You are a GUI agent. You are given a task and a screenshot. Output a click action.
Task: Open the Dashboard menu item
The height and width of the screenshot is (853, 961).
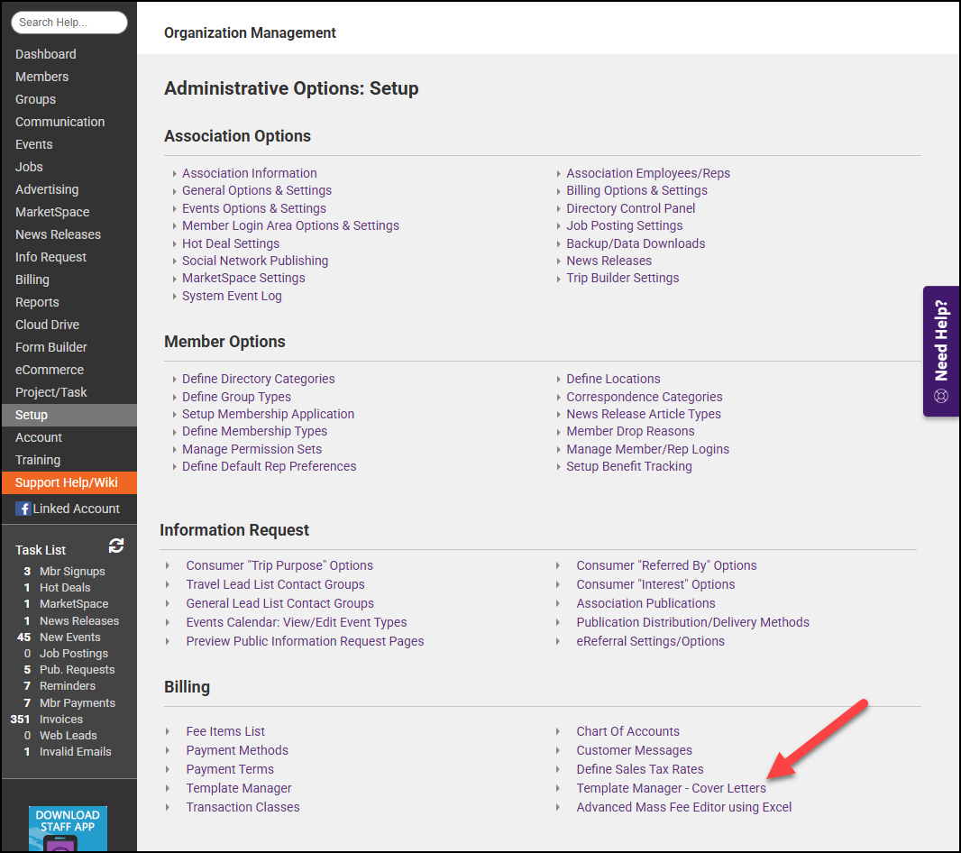pyautogui.click(x=45, y=54)
